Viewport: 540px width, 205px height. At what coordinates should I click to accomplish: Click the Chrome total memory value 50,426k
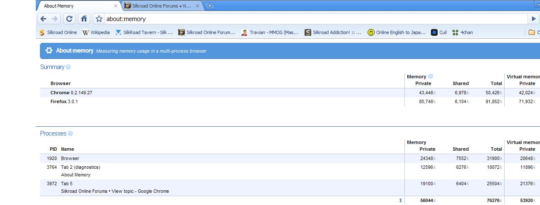(x=494, y=93)
